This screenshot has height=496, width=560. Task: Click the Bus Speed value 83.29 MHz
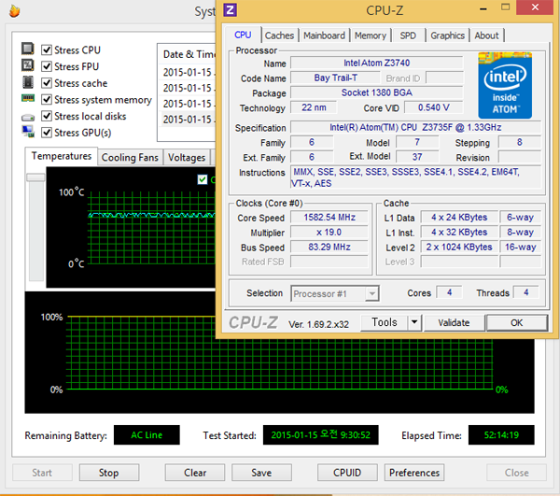[x=329, y=247]
